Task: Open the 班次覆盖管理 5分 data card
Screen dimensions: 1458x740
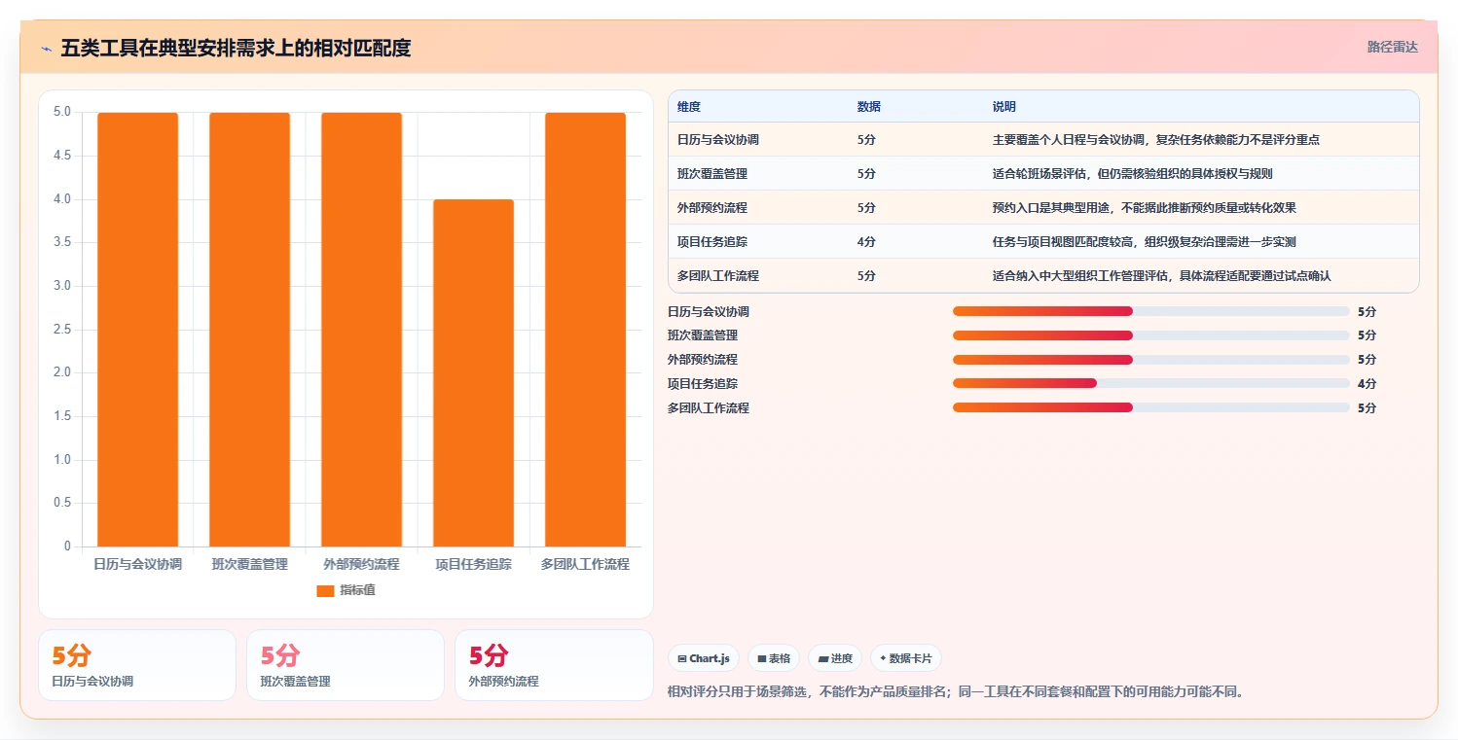Action: tap(346, 665)
